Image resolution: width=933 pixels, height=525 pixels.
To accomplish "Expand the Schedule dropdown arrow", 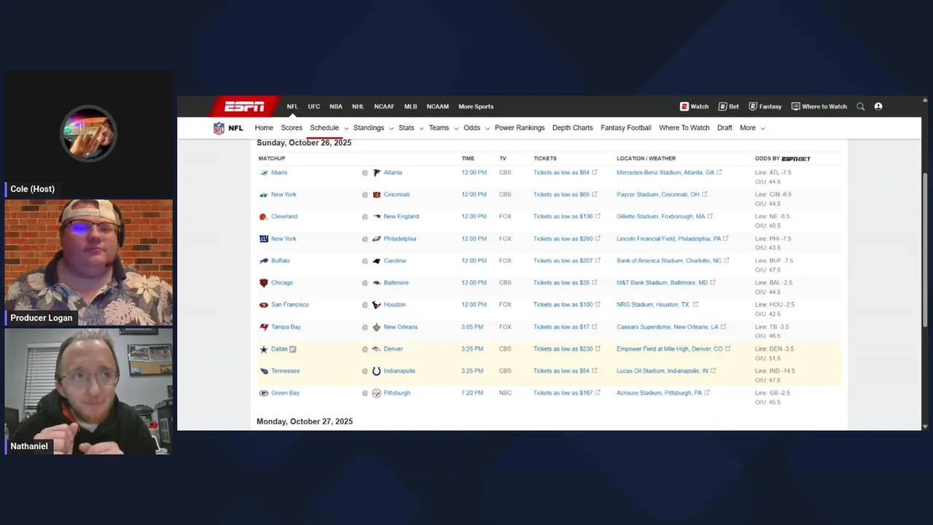I will click(346, 128).
